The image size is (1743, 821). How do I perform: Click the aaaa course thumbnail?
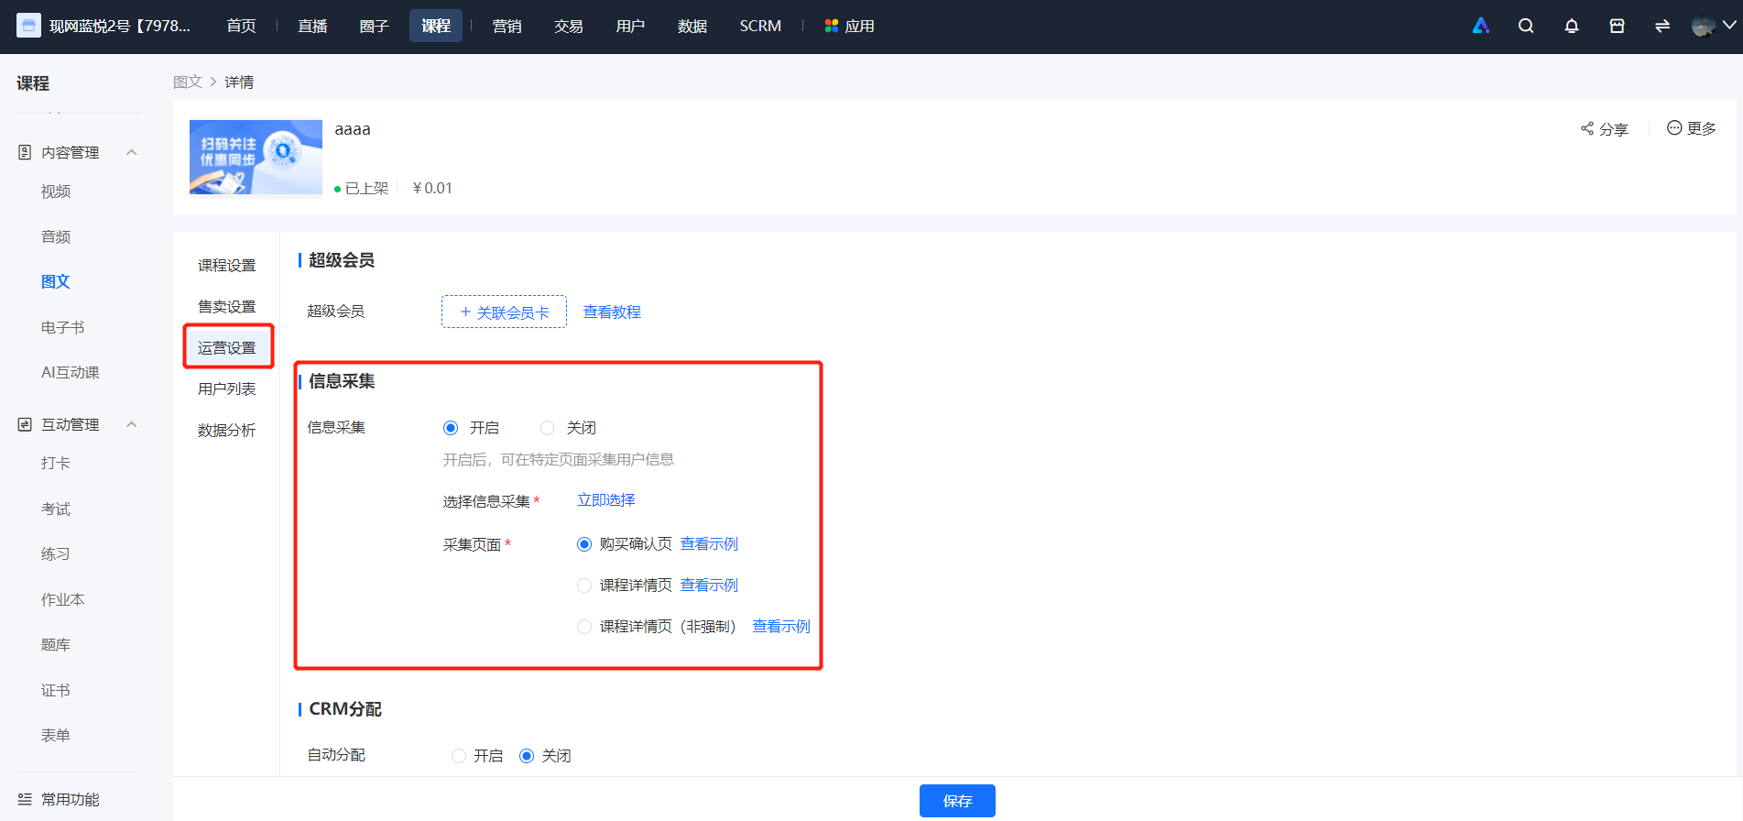256,157
